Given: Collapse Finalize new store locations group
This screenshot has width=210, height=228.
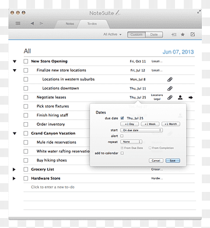Looking at the screenshot, I should click(x=15, y=70).
